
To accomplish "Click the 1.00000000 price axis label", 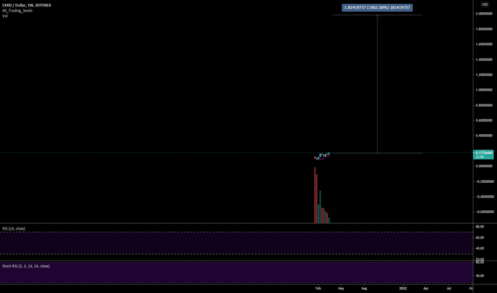I will click(x=484, y=90).
